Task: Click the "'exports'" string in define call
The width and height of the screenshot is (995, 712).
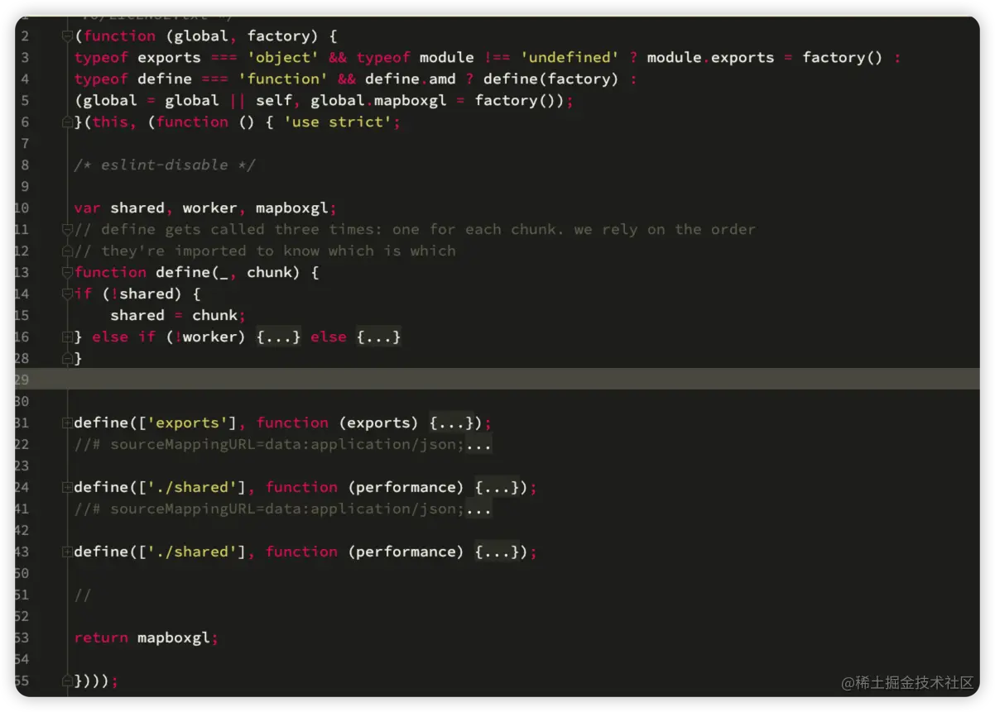Action: (192, 423)
